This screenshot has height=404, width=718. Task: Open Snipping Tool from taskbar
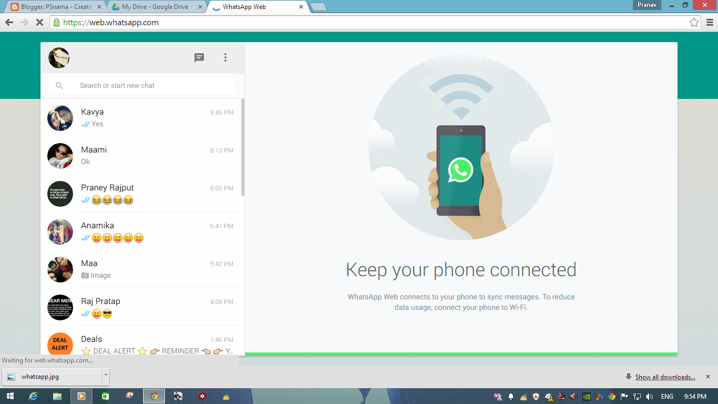coord(130,396)
